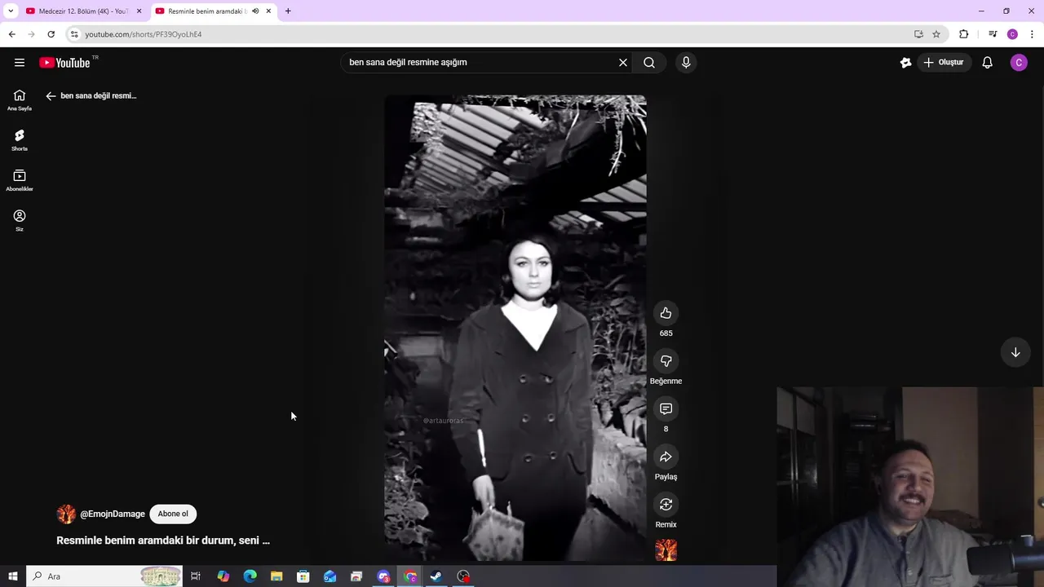
Task: Open the sound thumbnail below Remix
Action: (x=666, y=550)
